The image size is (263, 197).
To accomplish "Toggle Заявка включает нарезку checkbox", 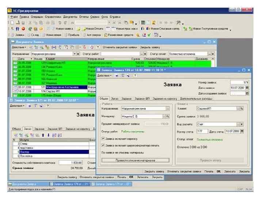I will (x=103, y=139).
